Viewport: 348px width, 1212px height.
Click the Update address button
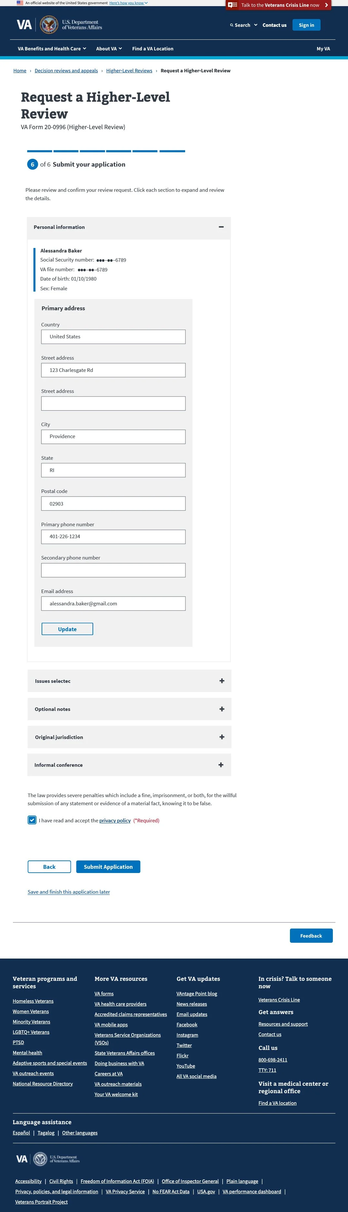pyautogui.click(x=67, y=629)
